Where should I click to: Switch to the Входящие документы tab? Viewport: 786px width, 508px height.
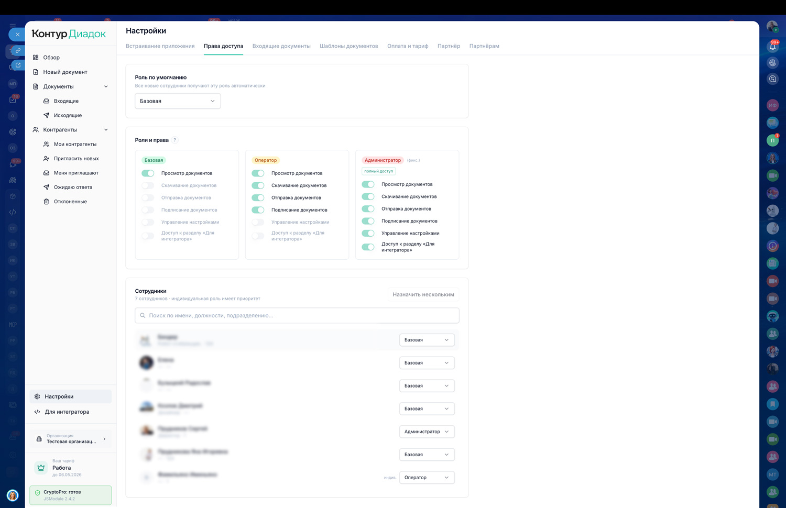click(x=281, y=46)
